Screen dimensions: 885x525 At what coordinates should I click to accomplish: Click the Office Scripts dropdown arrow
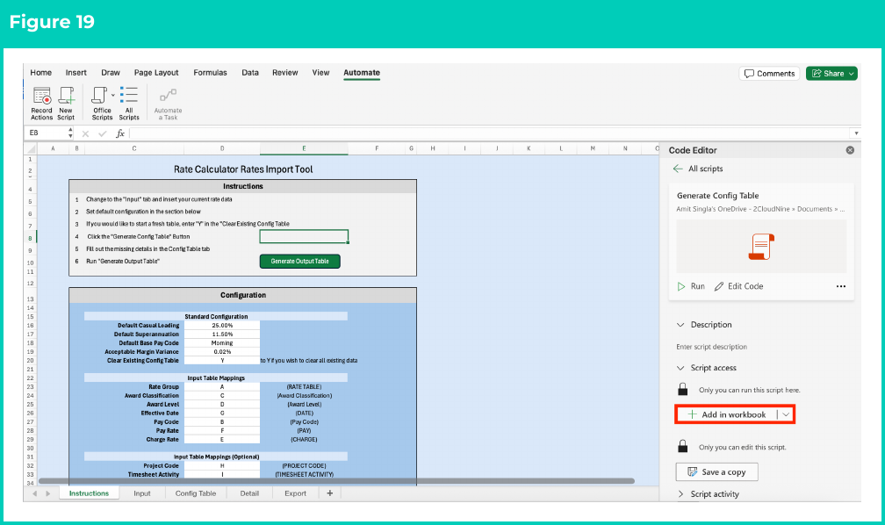click(113, 95)
